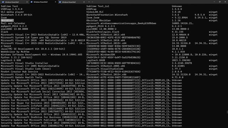Click Windows Software Development Kit name
The height and width of the screenshot is (128, 228).
tap(41, 54)
